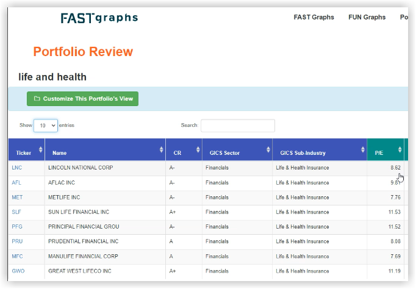Sort by Ticker column sort arrows
This screenshot has height=289, width=416.
(41, 149)
